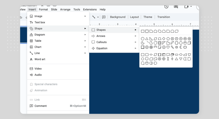Click the Transition button
This screenshot has height=119, width=219.
164,17
